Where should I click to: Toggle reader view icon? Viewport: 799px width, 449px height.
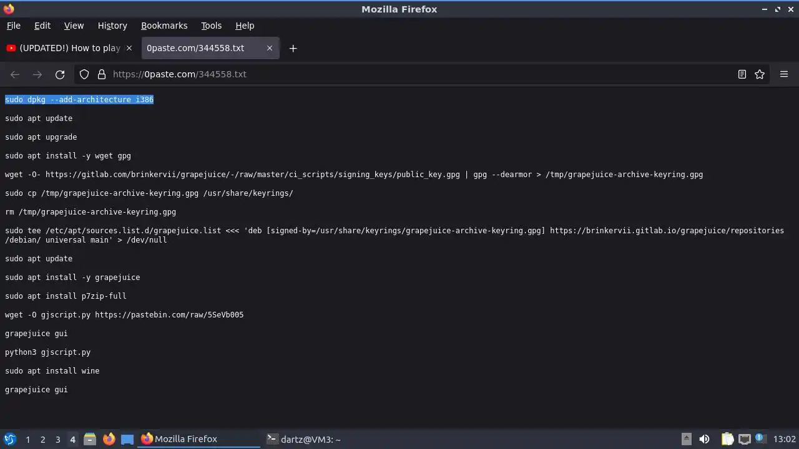point(742,74)
